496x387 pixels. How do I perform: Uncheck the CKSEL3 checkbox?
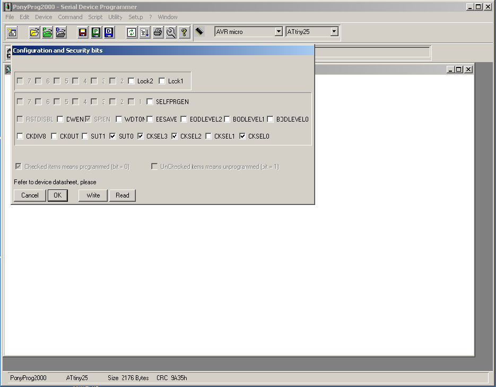(141, 136)
